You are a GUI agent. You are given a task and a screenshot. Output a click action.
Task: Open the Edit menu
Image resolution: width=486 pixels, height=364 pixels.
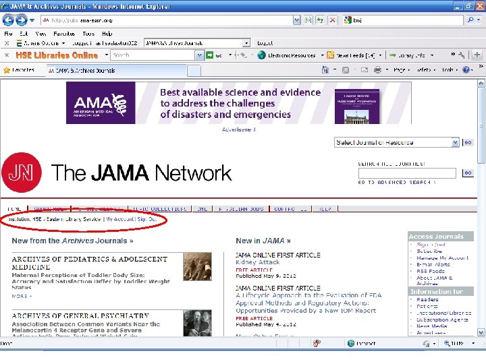click(24, 34)
